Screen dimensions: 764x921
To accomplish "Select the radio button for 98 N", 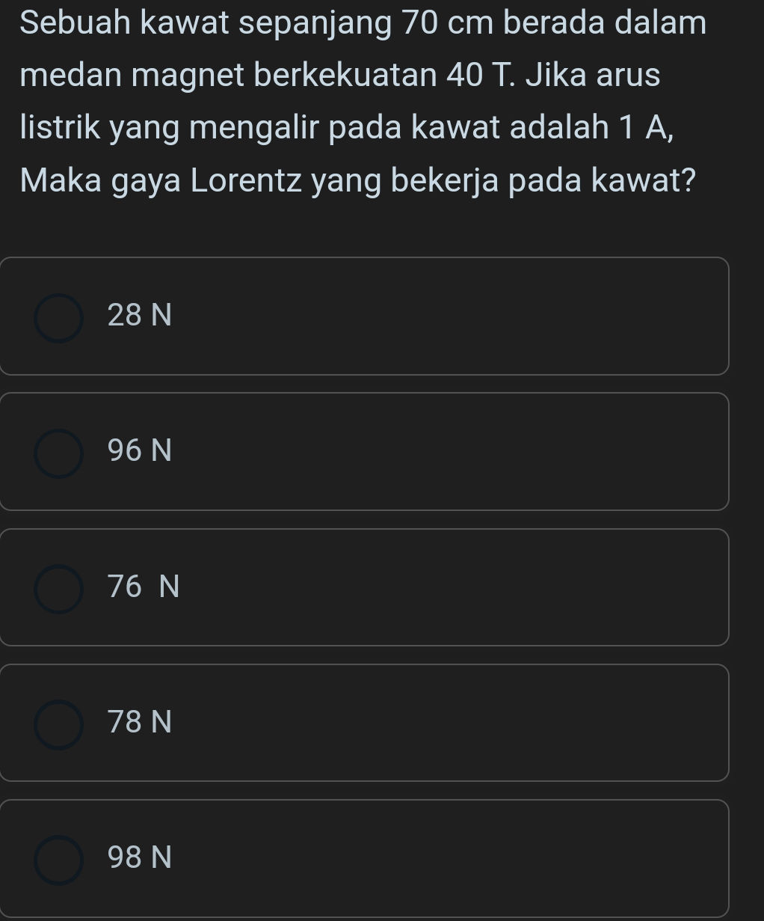I will [x=60, y=858].
